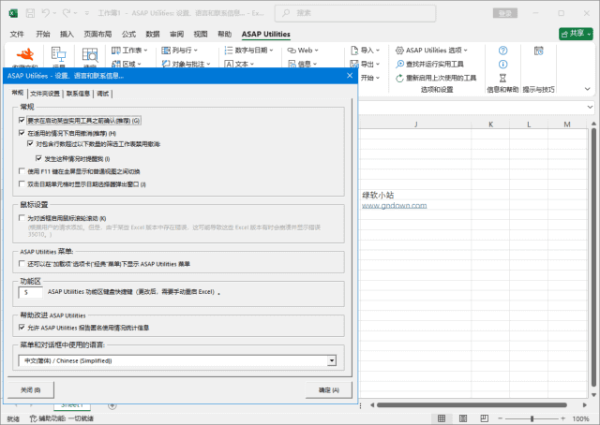Enable 为对话框启用鼠标滚轮滚动 checkbox
The height and width of the screenshot is (425, 600).
[x=22, y=218]
